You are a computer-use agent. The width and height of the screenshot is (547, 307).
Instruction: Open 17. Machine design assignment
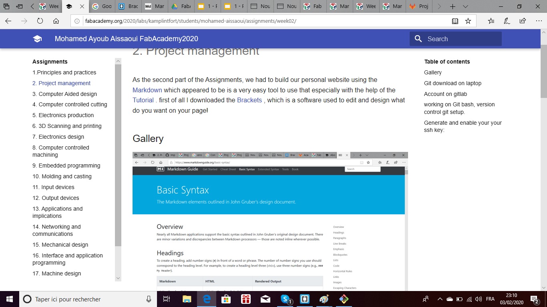coord(56,273)
